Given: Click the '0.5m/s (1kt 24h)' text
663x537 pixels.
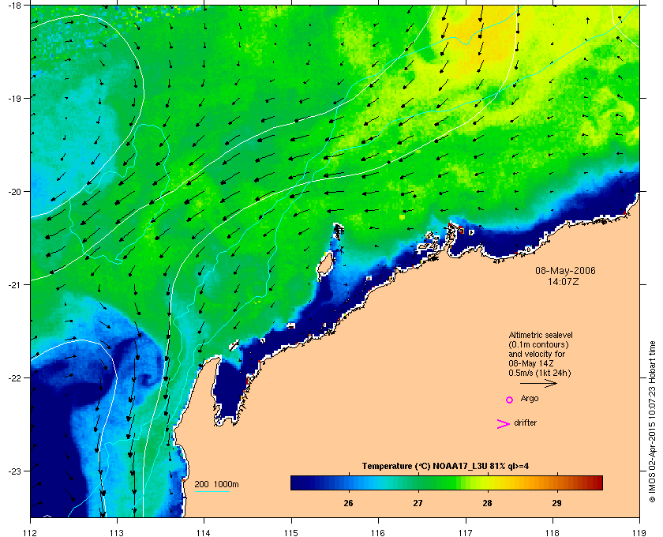Looking at the screenshot, I should (540, 373).
